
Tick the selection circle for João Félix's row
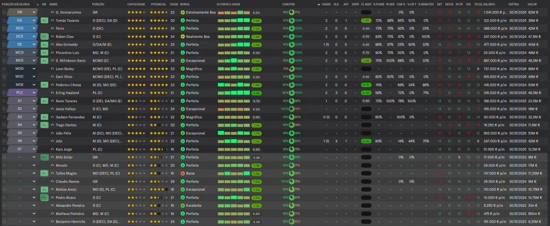click(x=4, y=134)
